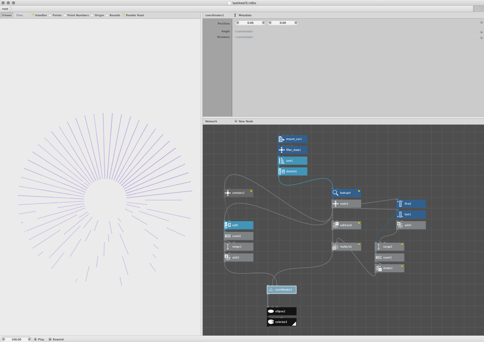484x342 pixels.
Task: Select the divide1 node icon
Action: 378,268
